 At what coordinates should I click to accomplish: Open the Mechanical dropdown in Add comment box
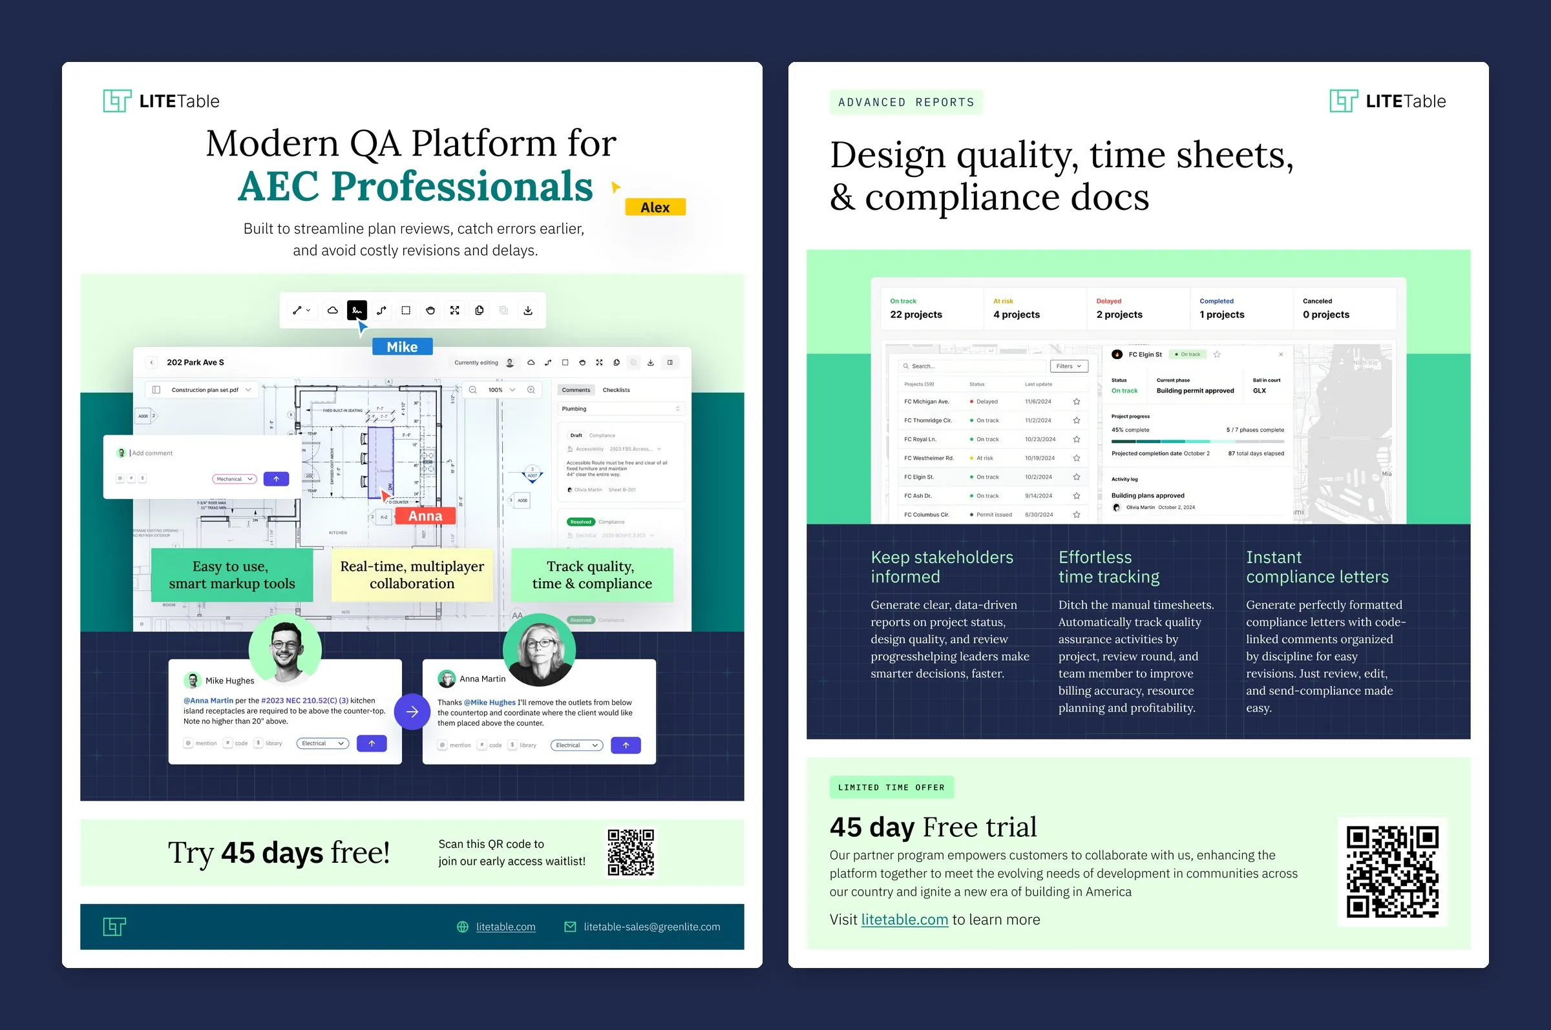[x=234, y=479]
